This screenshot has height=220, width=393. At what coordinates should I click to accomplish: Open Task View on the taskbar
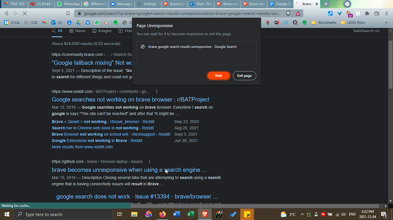pyautogui.click(x=120, y=214)
